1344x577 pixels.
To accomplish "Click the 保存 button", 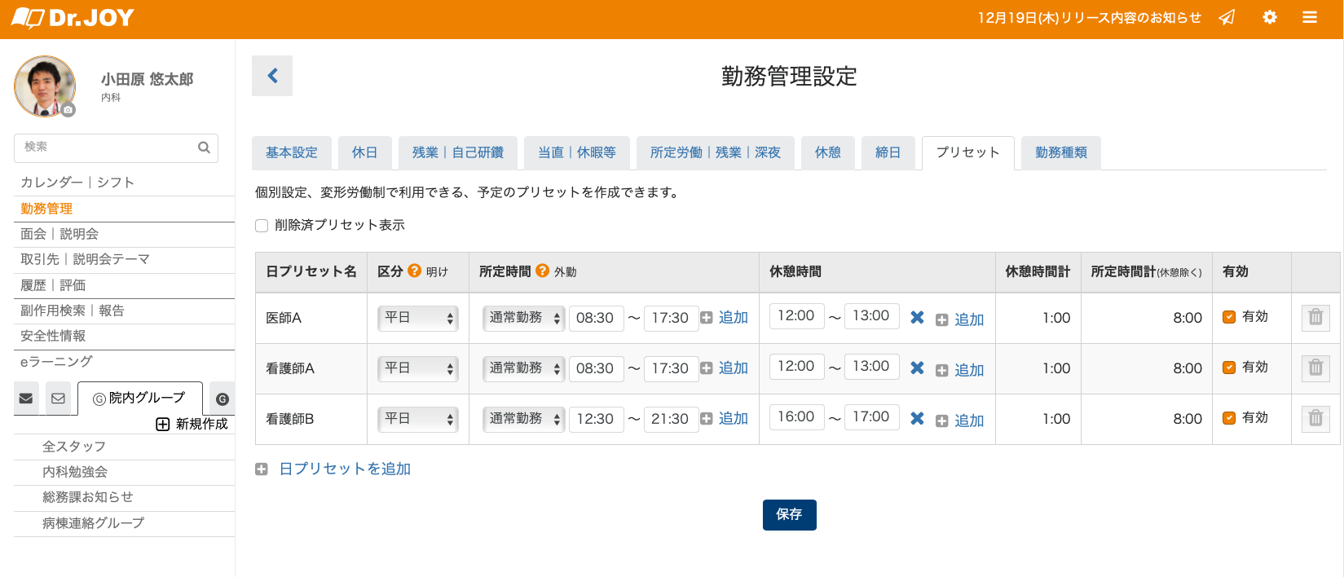I will (x=789, y=515).
